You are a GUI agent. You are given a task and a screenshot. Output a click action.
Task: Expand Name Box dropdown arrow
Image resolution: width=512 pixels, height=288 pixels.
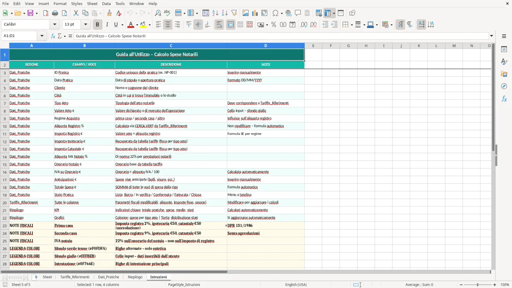pyautogui.click(x=42, y=36)
